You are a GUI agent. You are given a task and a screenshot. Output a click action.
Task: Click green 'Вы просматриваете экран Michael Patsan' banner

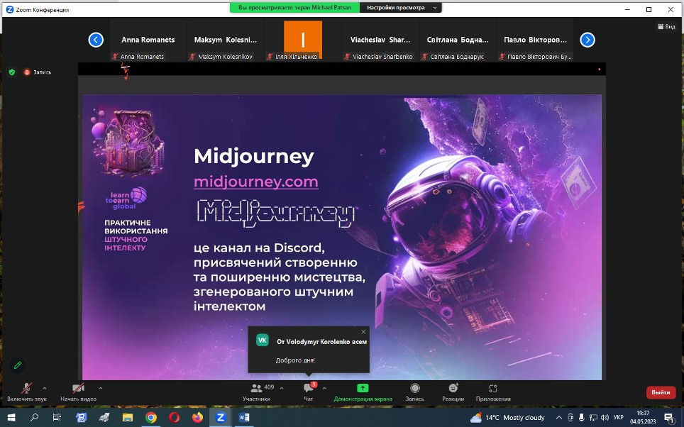[x=294, y=7]
